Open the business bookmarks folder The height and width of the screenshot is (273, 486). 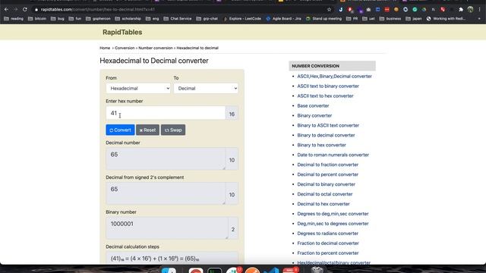pyautogui.click(x=390, y=18)
